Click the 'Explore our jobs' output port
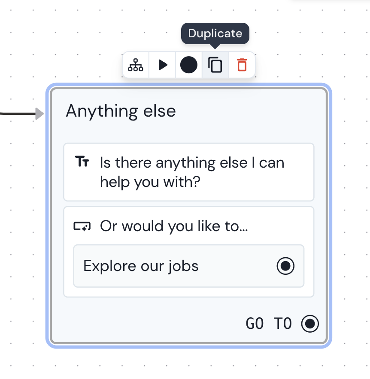 pos(285,266)
